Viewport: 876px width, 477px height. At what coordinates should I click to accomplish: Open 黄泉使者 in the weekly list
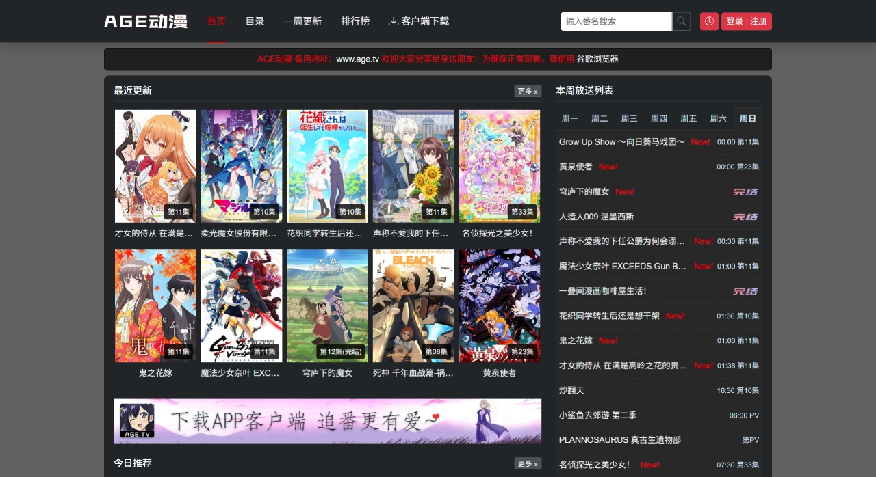576,167
